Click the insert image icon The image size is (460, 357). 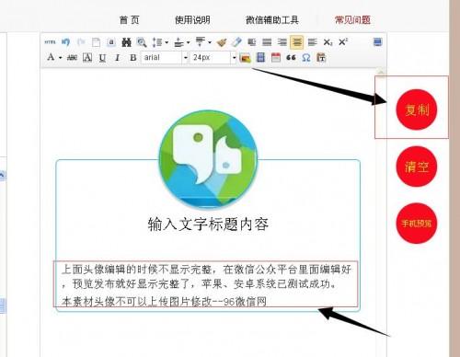246,58
